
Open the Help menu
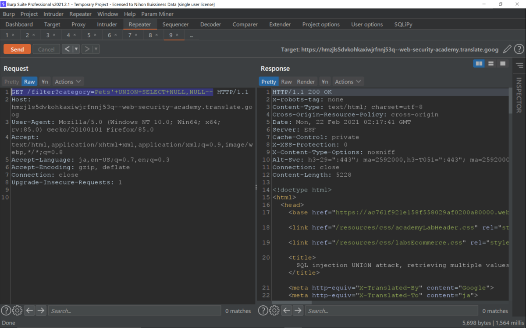[x=130, y=14]
